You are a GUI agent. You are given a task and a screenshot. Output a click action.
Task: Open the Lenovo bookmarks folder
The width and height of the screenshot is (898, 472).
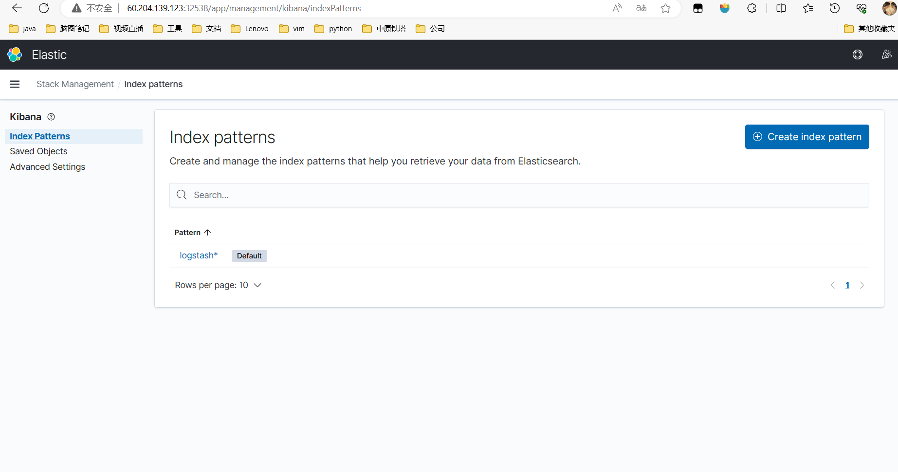pyautogui.click(x=250, y=29)
